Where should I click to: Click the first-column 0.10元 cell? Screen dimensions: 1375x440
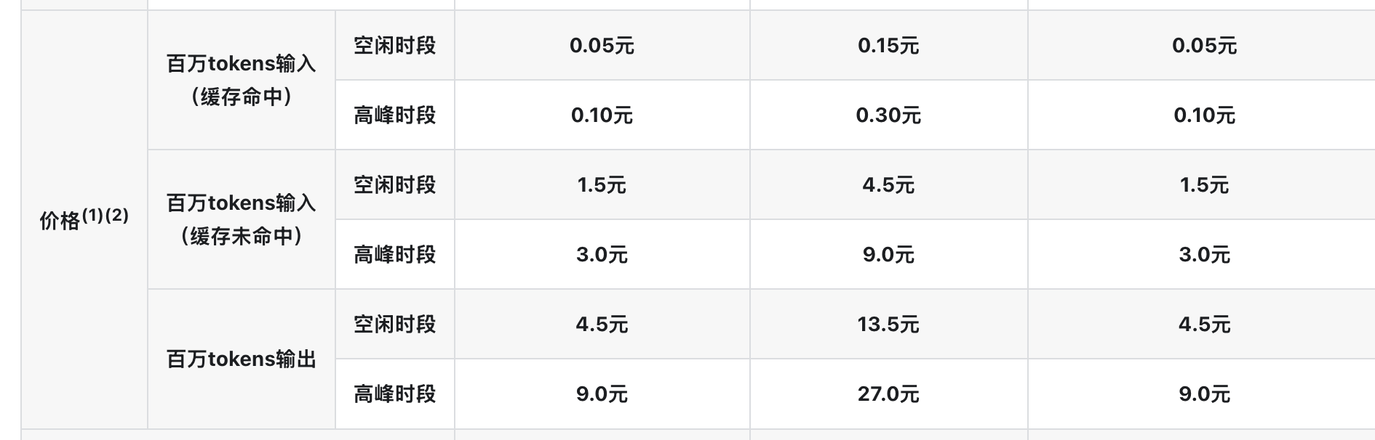pos(602,115)
